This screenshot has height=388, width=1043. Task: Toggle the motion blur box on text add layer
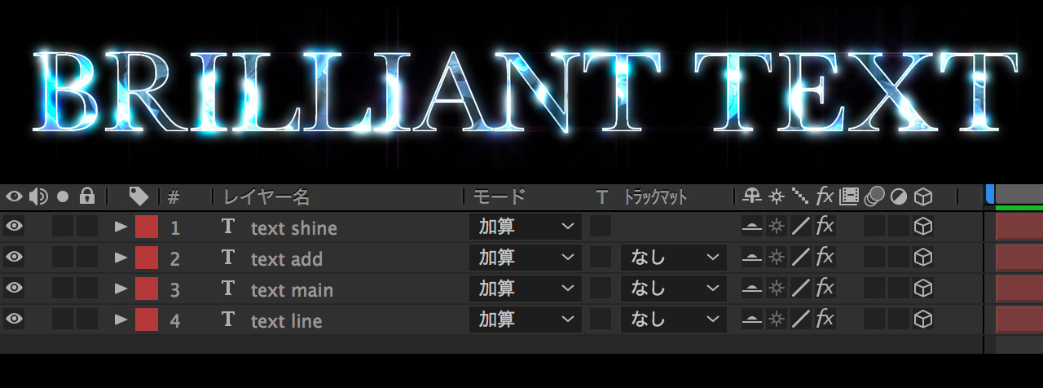click(874, 258)
